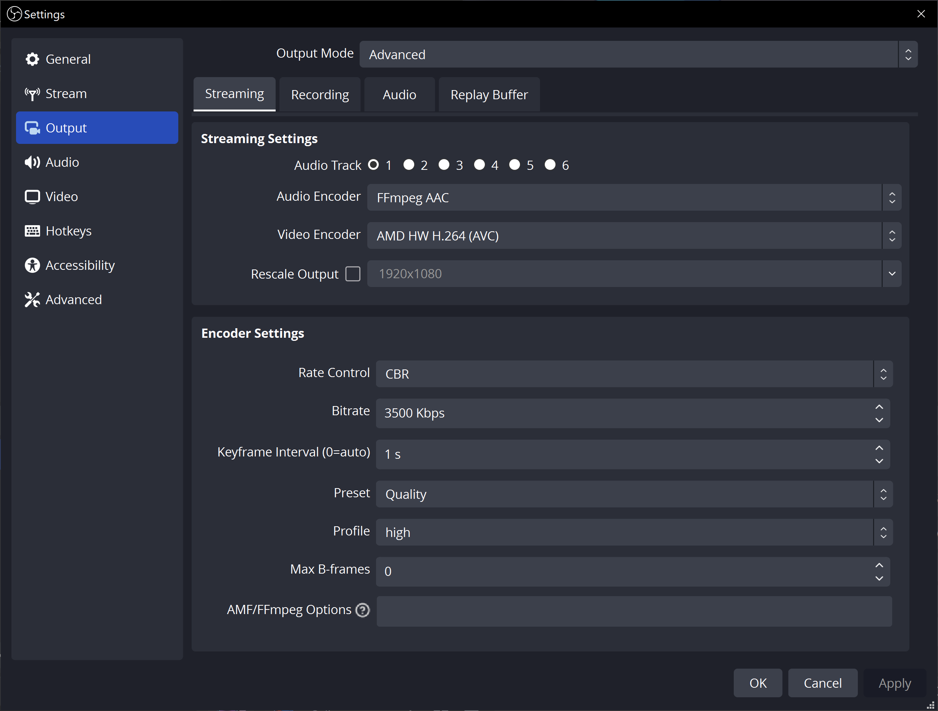Switch to the Recording tab
The width and height of the screenshot is (938, 711).
click(320, 95)
